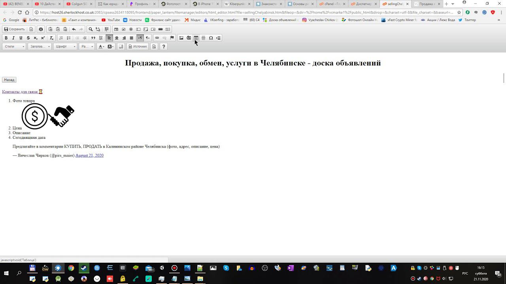Insert a form checkbox element icon
The width and height of the screenshot is (506, 284).
(x=123, y=29)
